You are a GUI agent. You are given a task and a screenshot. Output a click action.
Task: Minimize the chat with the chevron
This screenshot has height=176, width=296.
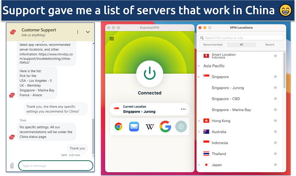[88, 32]
